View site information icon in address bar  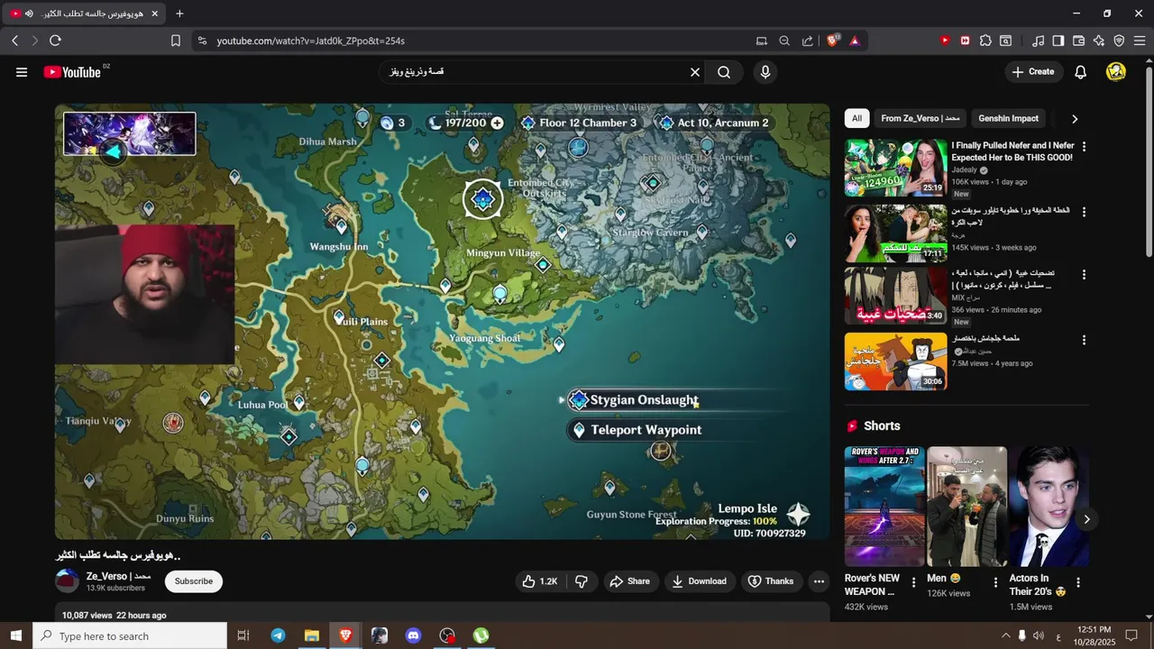coord(202,41)
